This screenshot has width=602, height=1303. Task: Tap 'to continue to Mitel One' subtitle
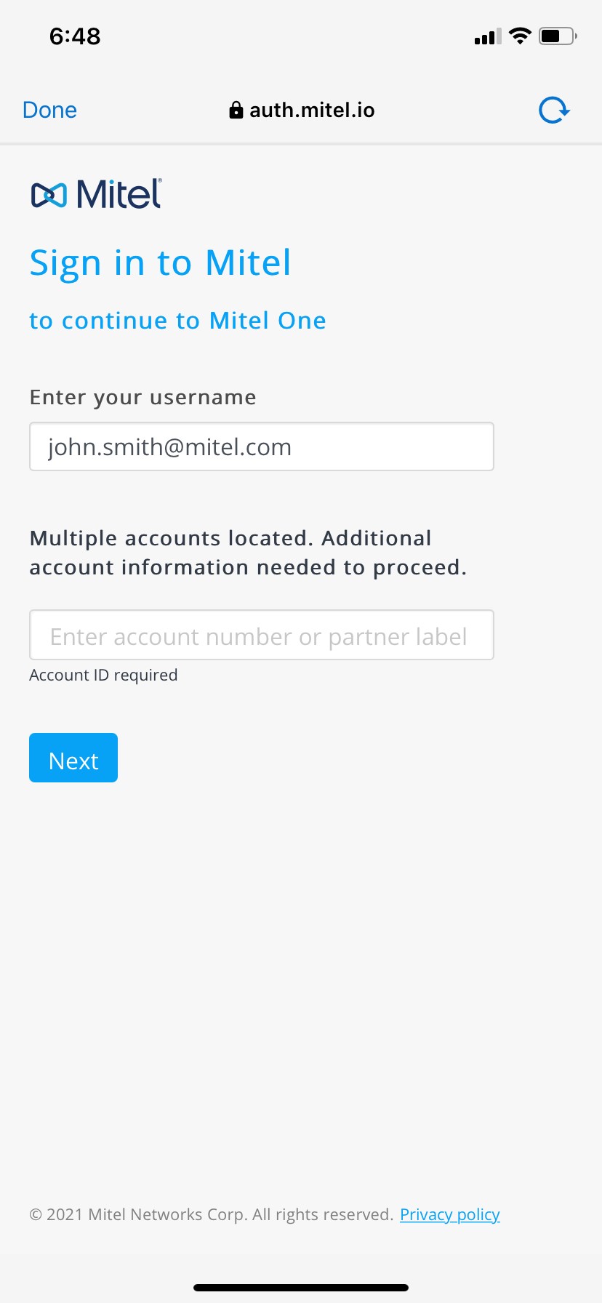(x=177, y=321)
